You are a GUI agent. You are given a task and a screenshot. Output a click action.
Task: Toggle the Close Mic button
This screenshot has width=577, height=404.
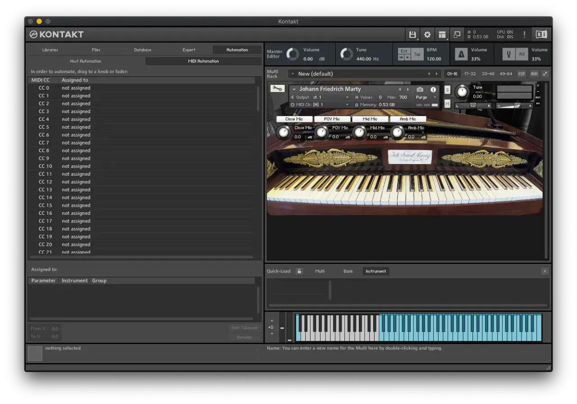294,119
